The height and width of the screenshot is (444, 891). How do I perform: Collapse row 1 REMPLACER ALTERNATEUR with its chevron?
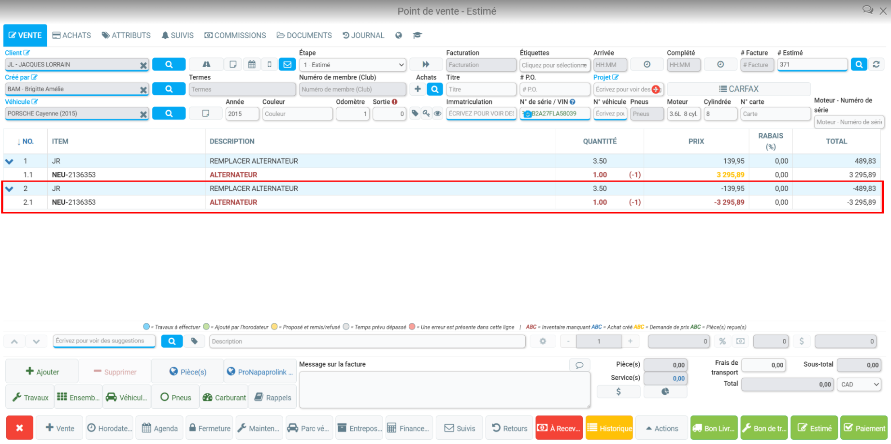click(x=9, y=161)
